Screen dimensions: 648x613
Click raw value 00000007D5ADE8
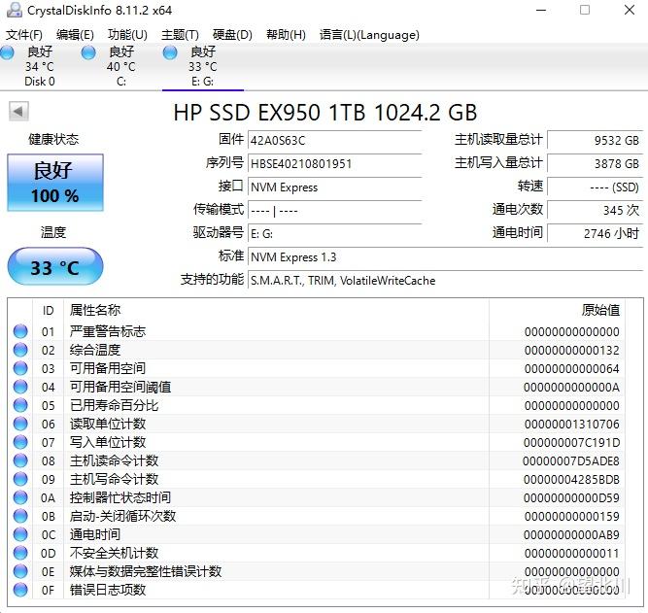click(x=570, y=460)
